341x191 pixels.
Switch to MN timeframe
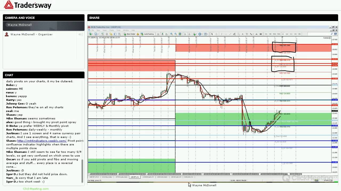[x=299, y=34]
